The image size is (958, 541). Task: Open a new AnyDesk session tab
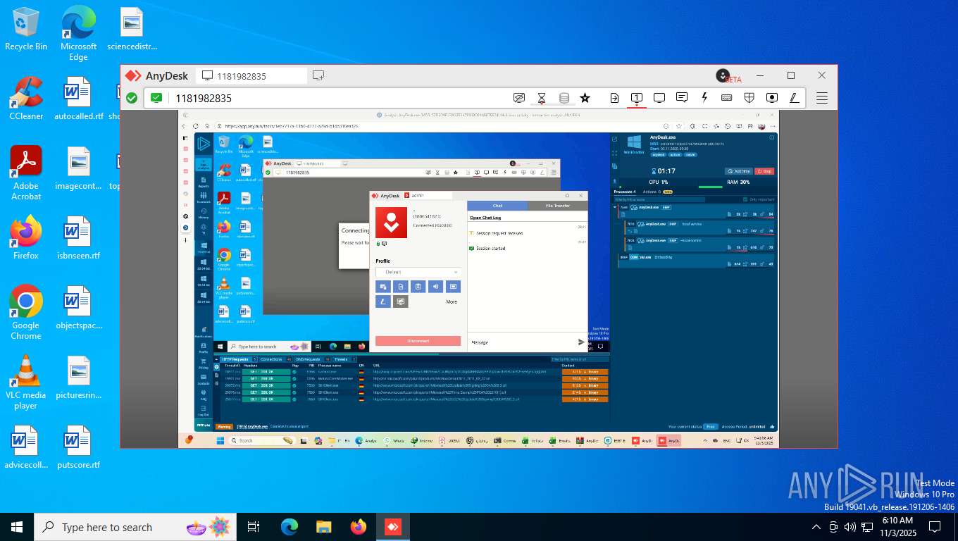click(x=318, y=75)
